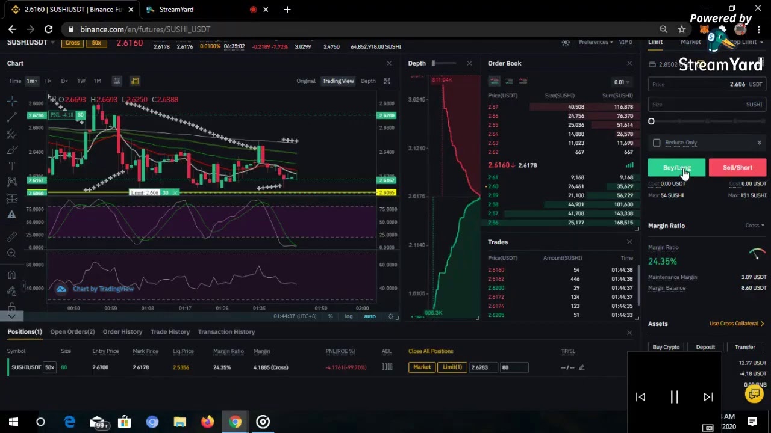The image size is (771, 433).
Task: Open chart technical indicators settings
Action: 117,81
